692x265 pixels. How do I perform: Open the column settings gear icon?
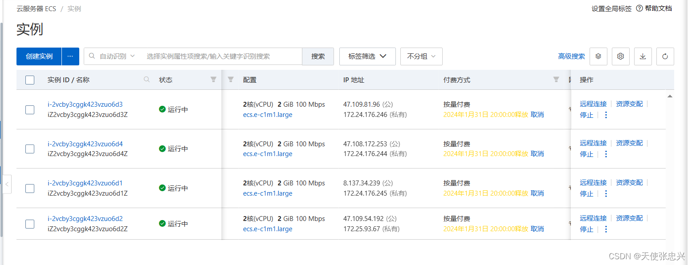621,56
